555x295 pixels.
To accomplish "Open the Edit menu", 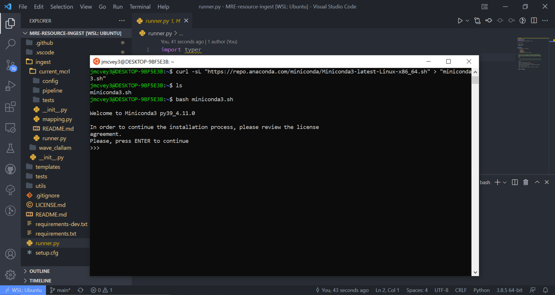I will [x=39, y=7].
